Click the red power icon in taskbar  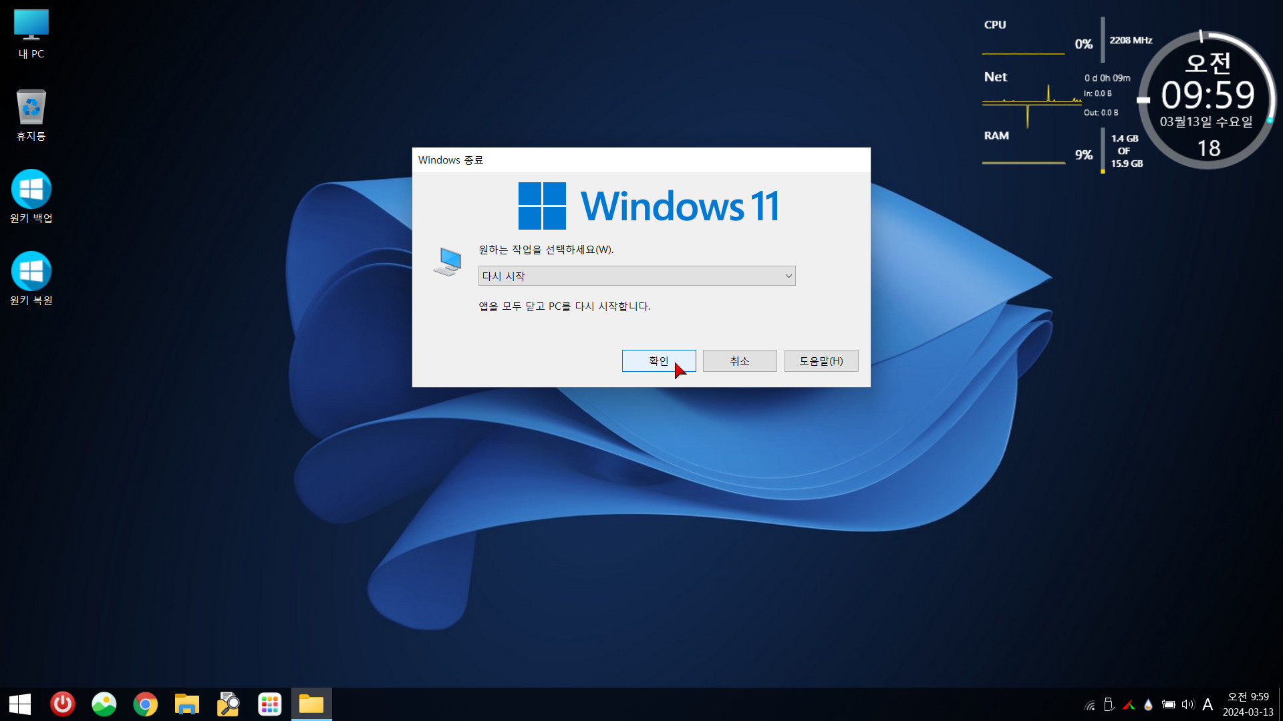63,704
